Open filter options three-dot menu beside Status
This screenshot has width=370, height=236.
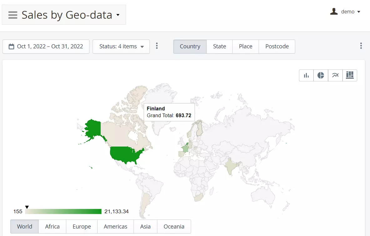(x=157, y=46)
